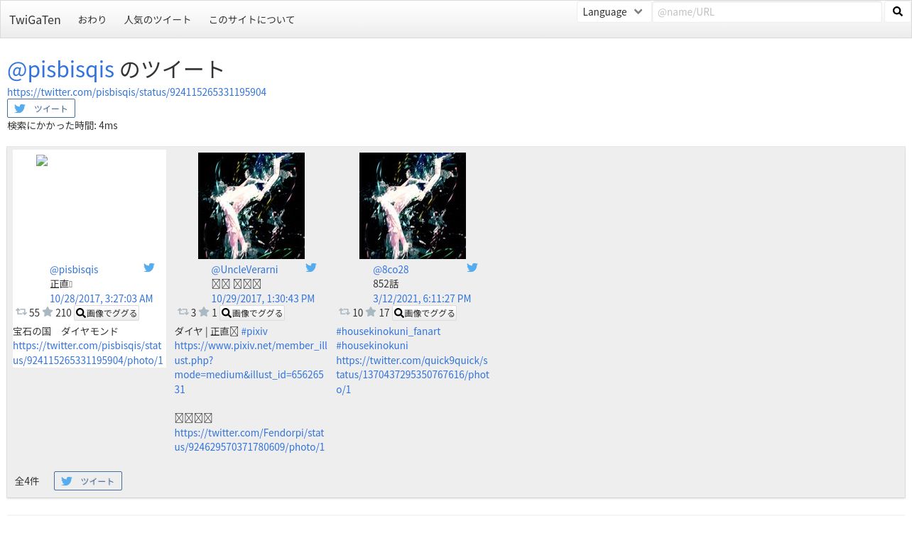Open timestamp 3/12/2021, 6:11:27 PM
Viewport: 912px width, 533px height.
(x=422, y=299)
